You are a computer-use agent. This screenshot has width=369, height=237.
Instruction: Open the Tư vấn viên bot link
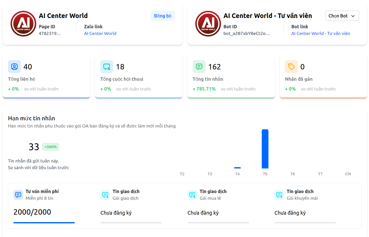pos(320,33)
